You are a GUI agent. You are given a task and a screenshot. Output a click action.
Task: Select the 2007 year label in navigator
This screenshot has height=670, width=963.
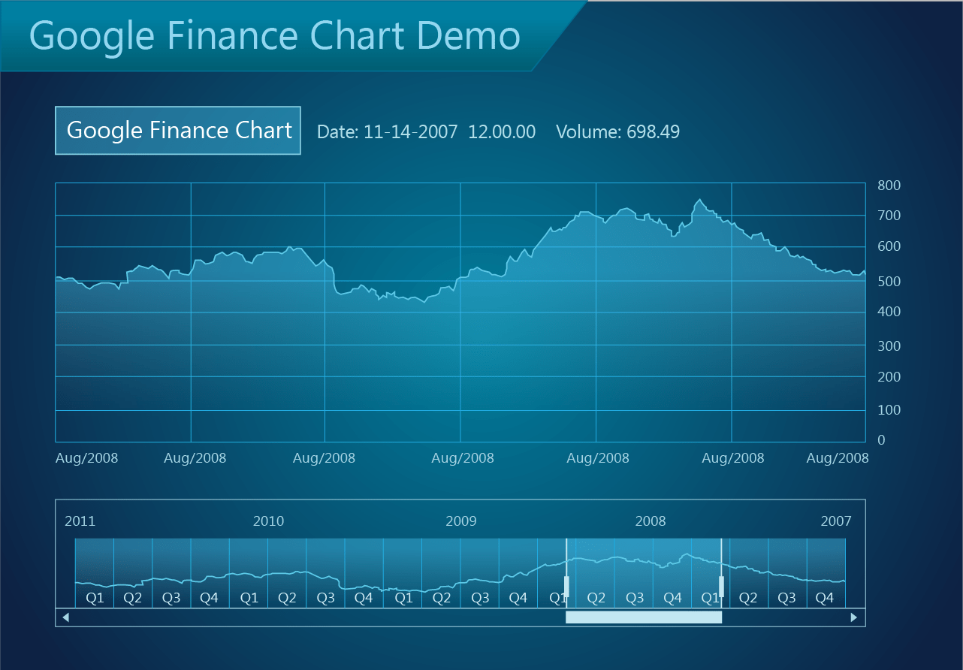tap(836, 521)
